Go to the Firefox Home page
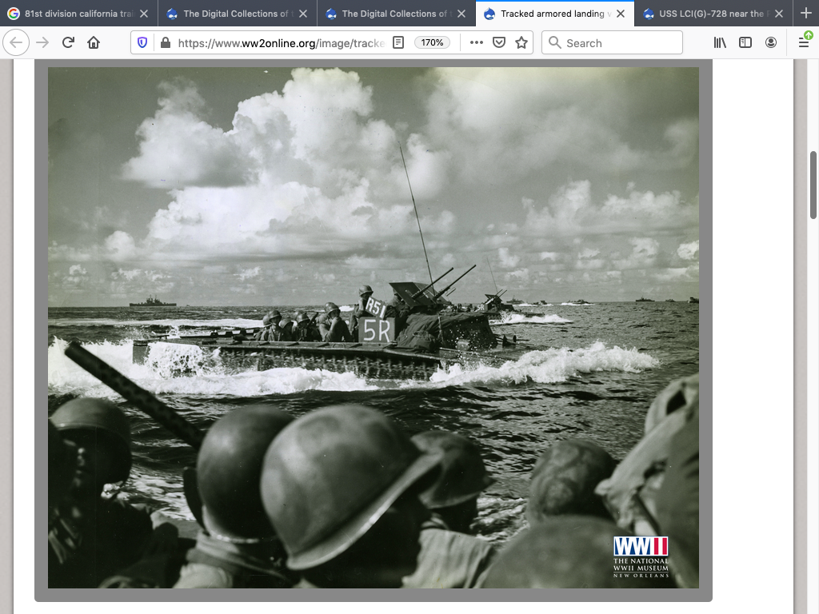Screen dimensions: 819x614 pyautogui.click(x=94, y=43)
